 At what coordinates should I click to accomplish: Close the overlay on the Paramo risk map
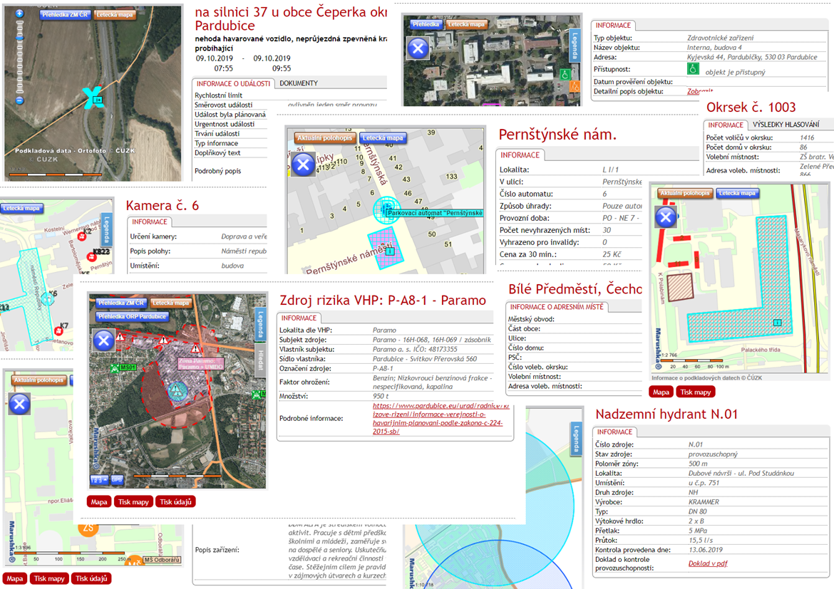pyautogui.click(x=104, y=340)
